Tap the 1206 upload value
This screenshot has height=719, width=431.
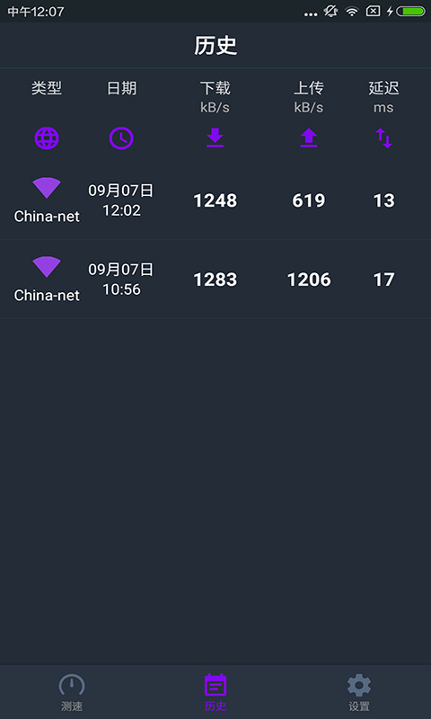coord(309,280)
